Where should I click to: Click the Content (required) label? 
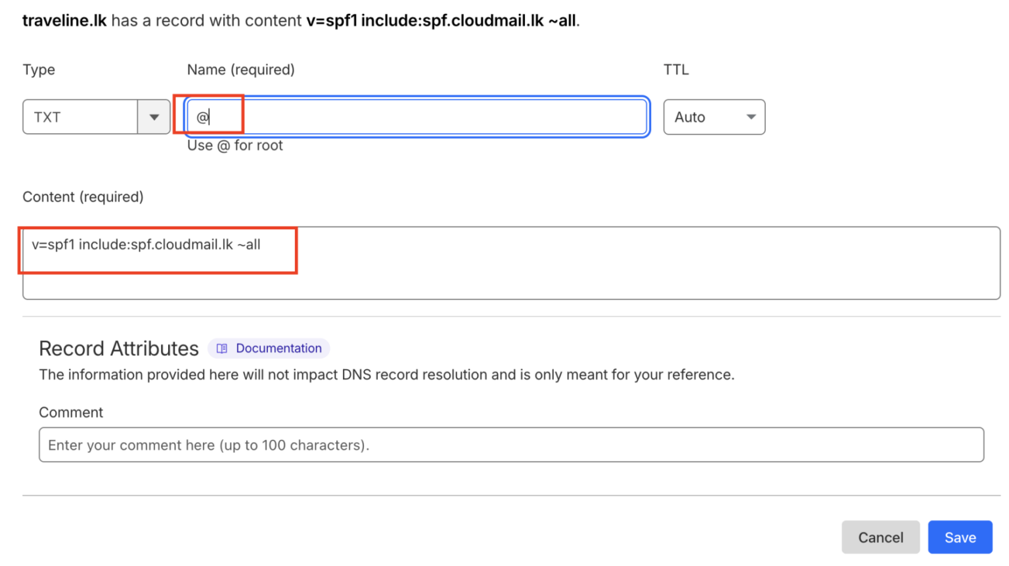pos(83,197)
